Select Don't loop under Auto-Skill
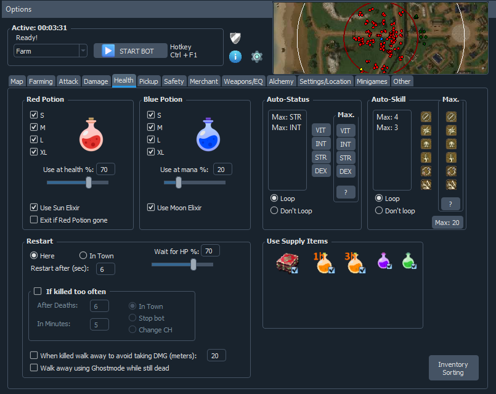The image size is (496, 394). pos(379,210)
